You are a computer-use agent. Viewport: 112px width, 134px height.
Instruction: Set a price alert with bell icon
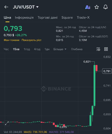pos(105,7)
